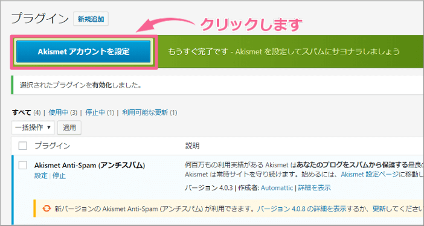Select the すべて filter link
Screen dimensions: 424x226
coord(22,112)
